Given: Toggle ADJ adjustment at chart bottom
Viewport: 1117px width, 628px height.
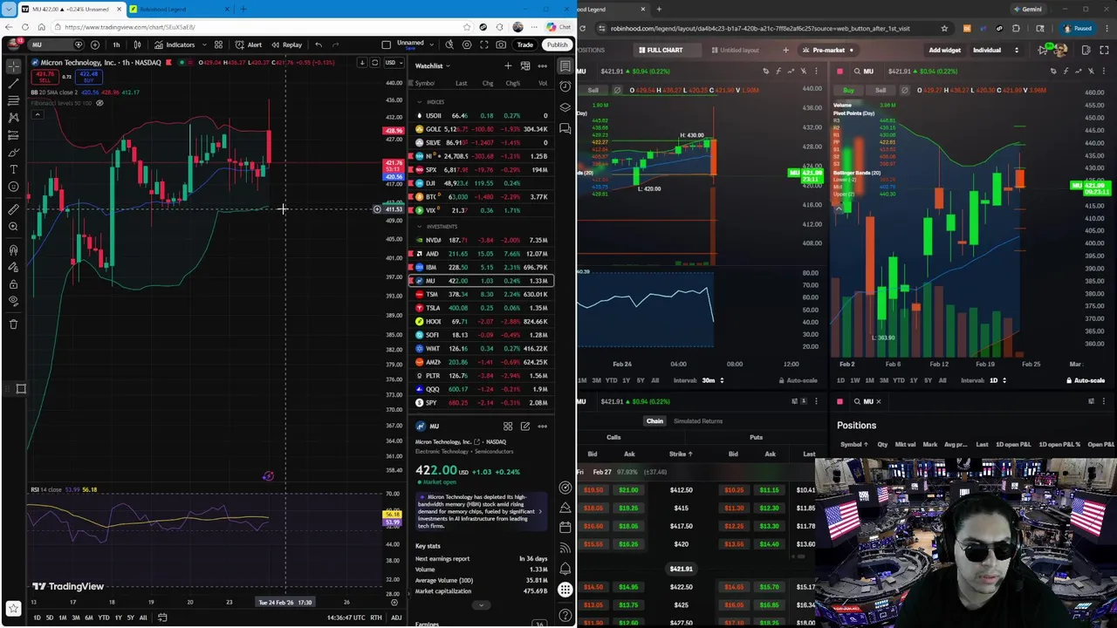Looking at the screenshot, I should 396,618.
